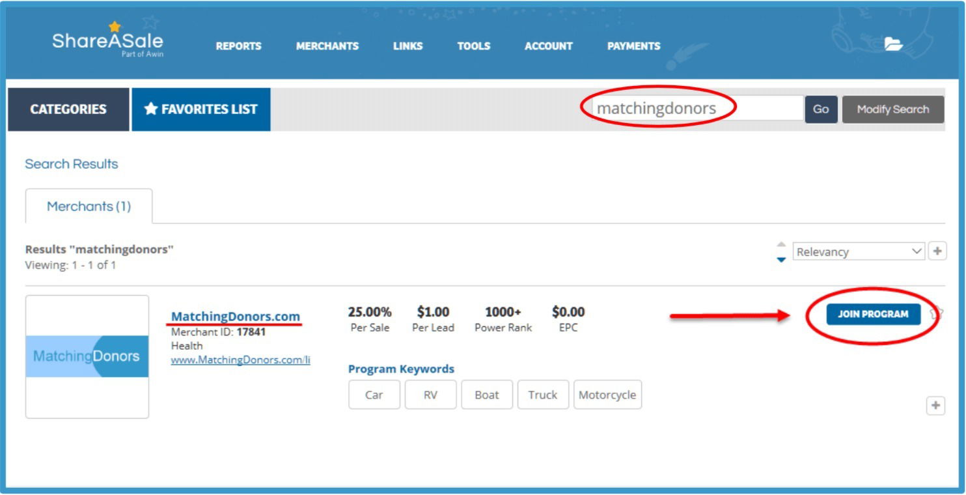
Task: Open the Account menu
Action: click(549, 46)
